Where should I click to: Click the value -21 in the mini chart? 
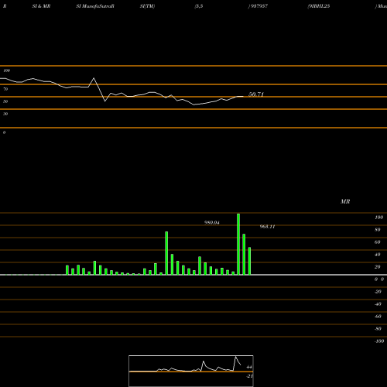(x=249, y=376)
